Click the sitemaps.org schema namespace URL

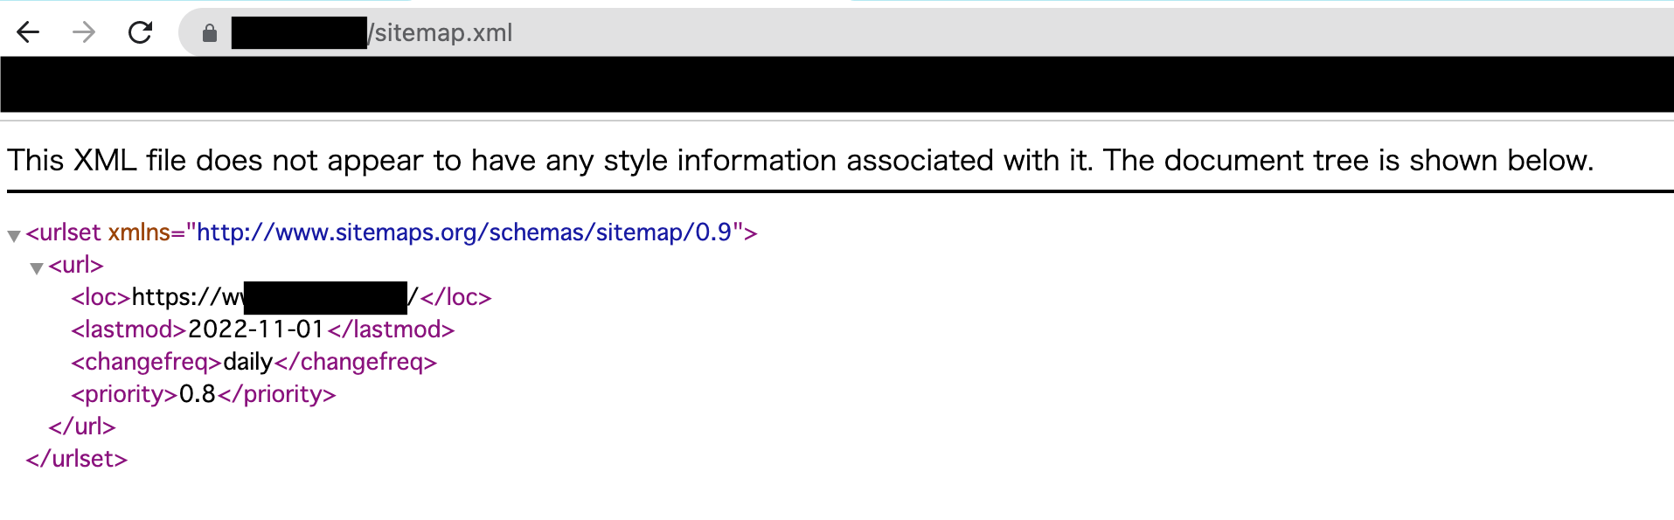[463, 232]
